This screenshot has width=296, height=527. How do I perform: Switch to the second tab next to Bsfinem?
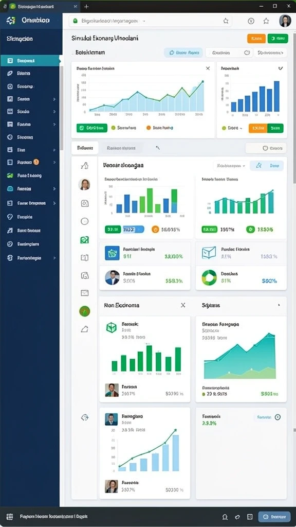coord(121,148)
